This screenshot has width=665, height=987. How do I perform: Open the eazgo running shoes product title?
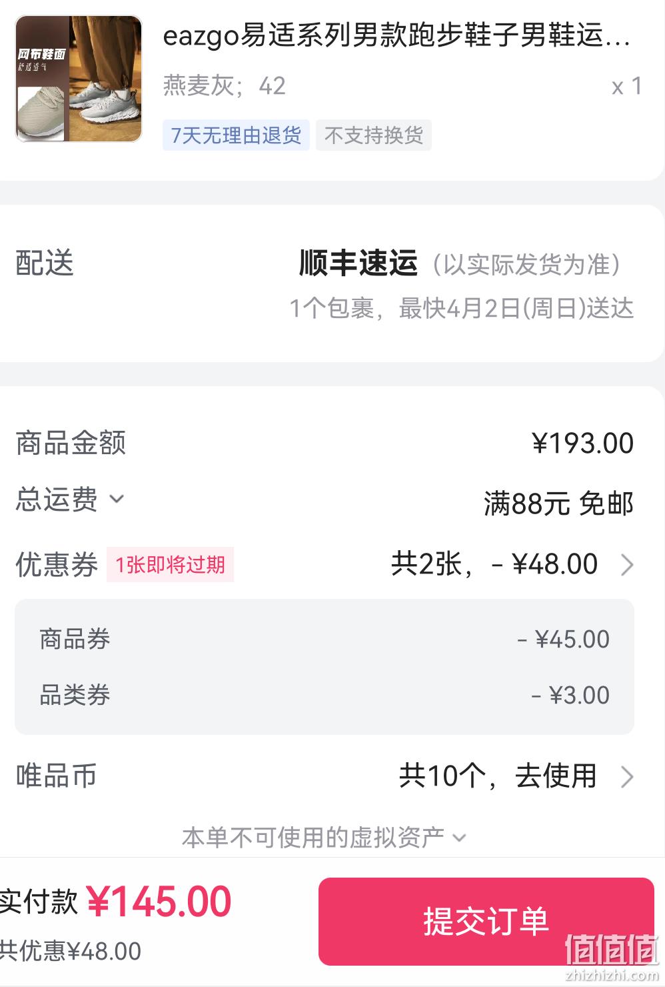pos(396,35)
